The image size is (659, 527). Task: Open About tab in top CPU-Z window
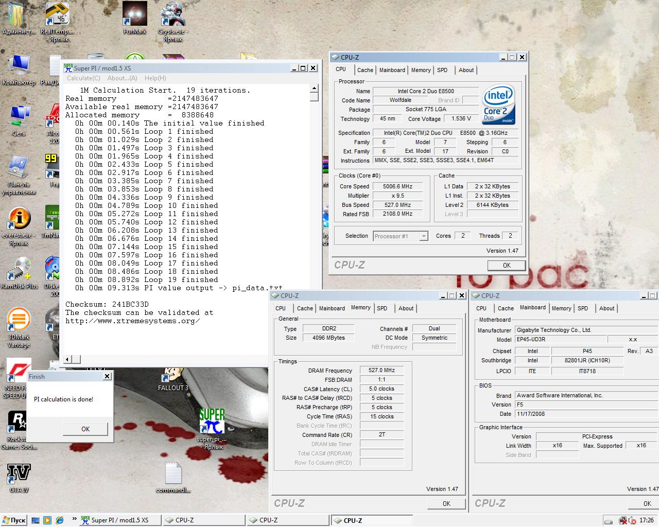coord(466,70)
